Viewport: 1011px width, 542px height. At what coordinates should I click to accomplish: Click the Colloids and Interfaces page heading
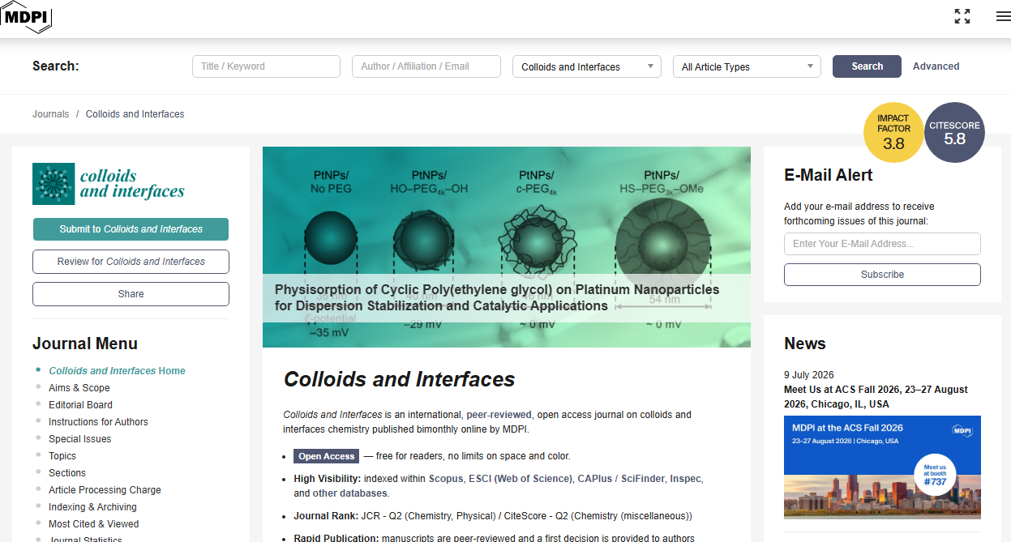click(x=399, y=379)
